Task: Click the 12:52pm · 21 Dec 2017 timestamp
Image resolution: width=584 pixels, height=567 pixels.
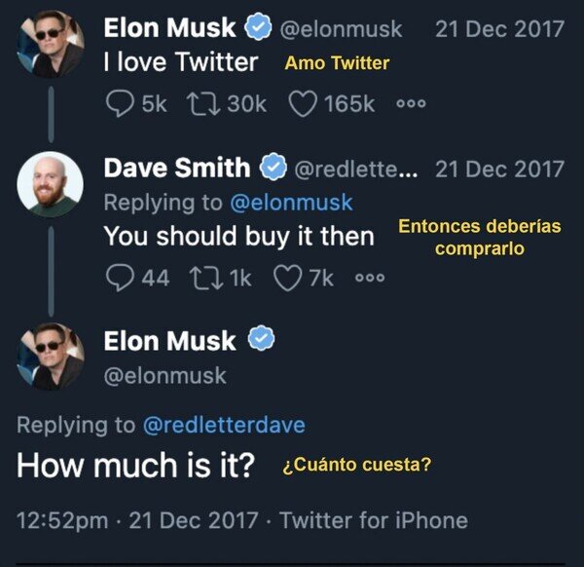Action: (x=137, y=520)
